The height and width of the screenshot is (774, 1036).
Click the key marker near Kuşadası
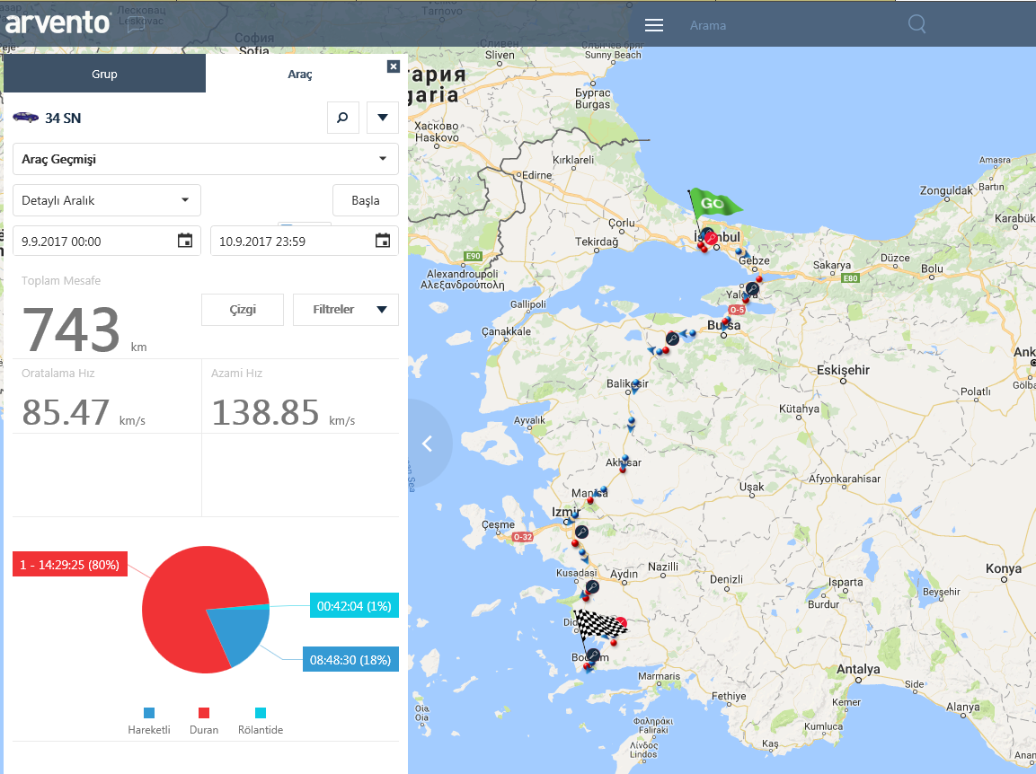592,586
